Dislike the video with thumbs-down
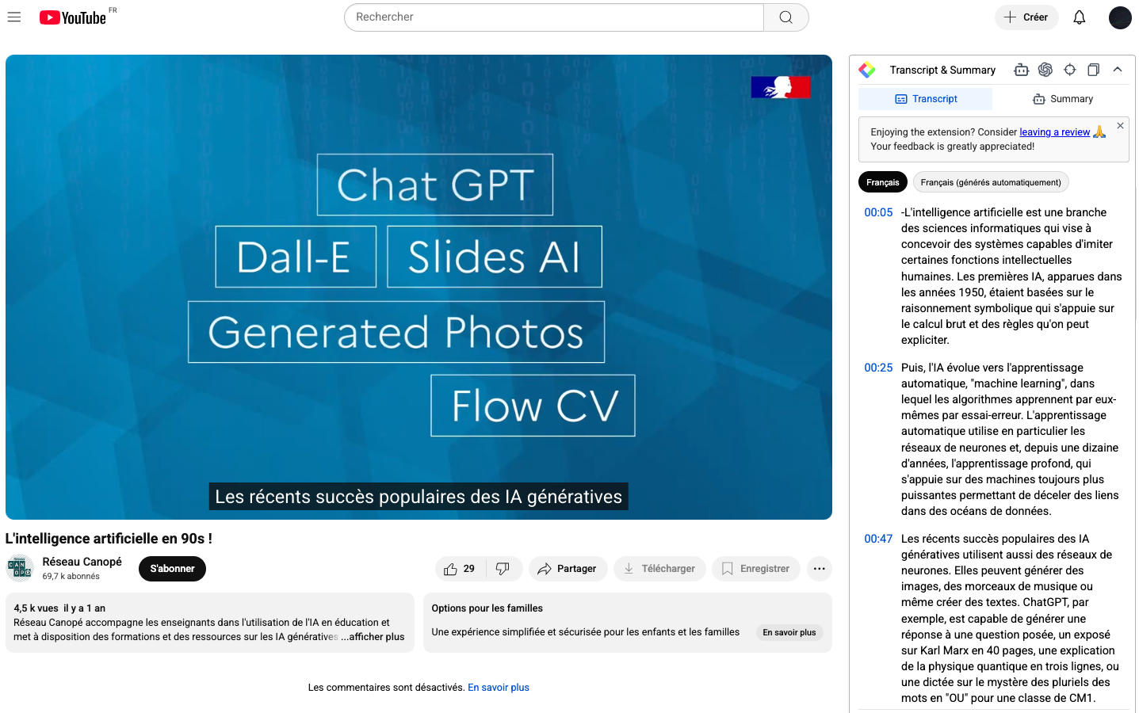The width and height of the screenshot is (1139, 713). pyautogui.click(x=503, y=569)
